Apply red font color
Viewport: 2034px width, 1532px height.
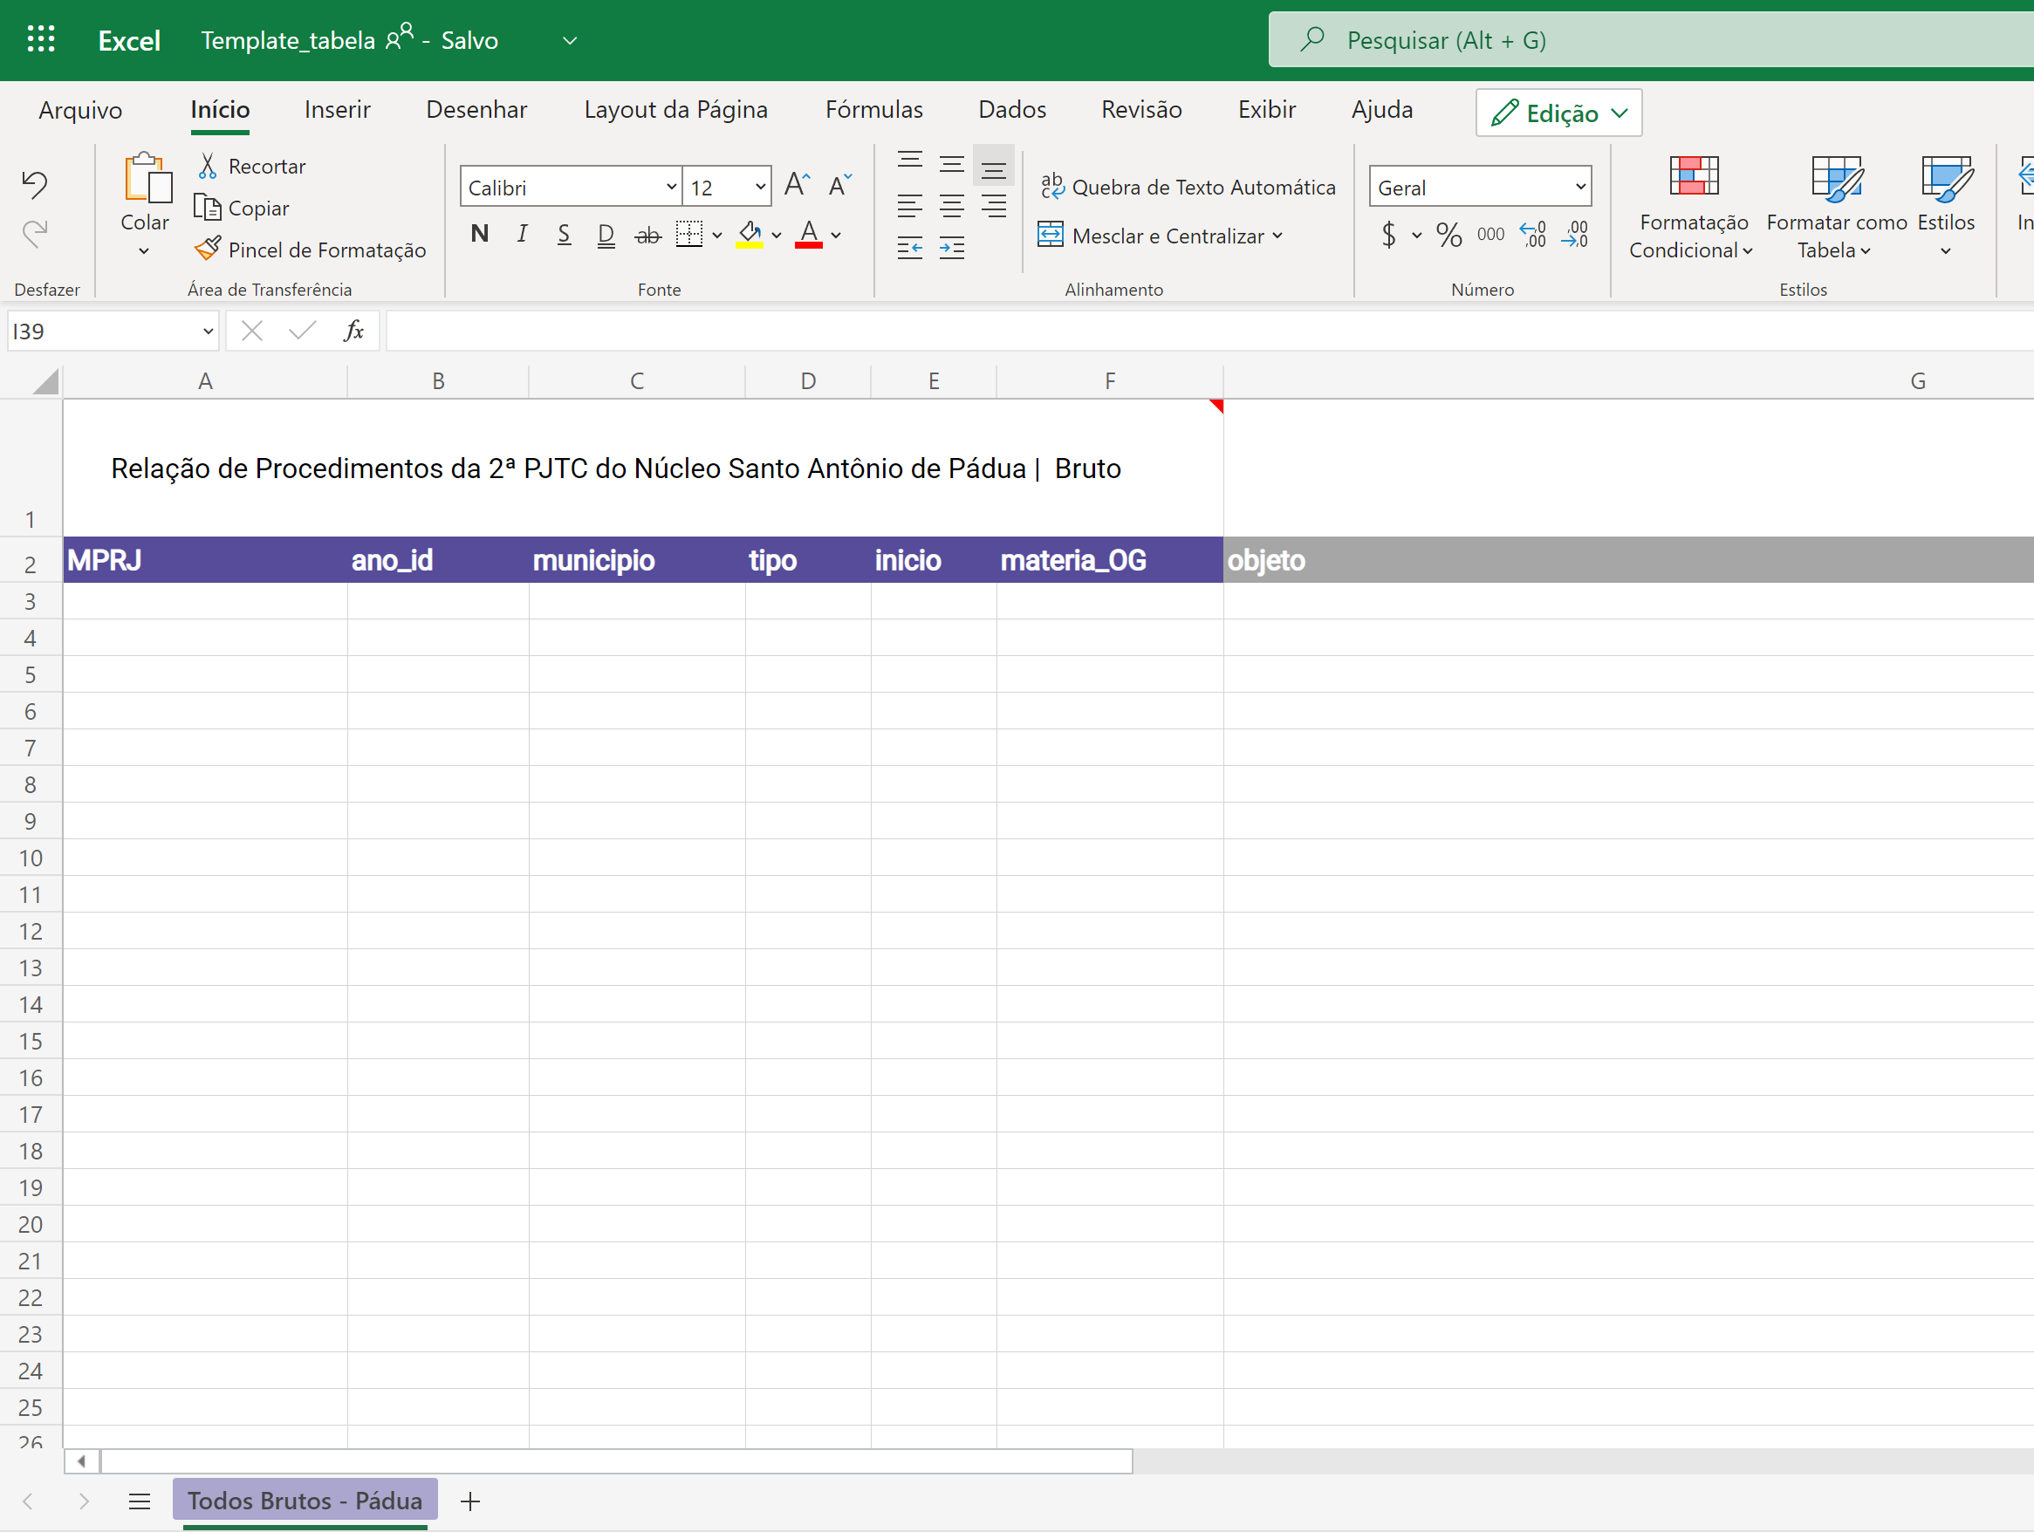click(x=808, y=235)
